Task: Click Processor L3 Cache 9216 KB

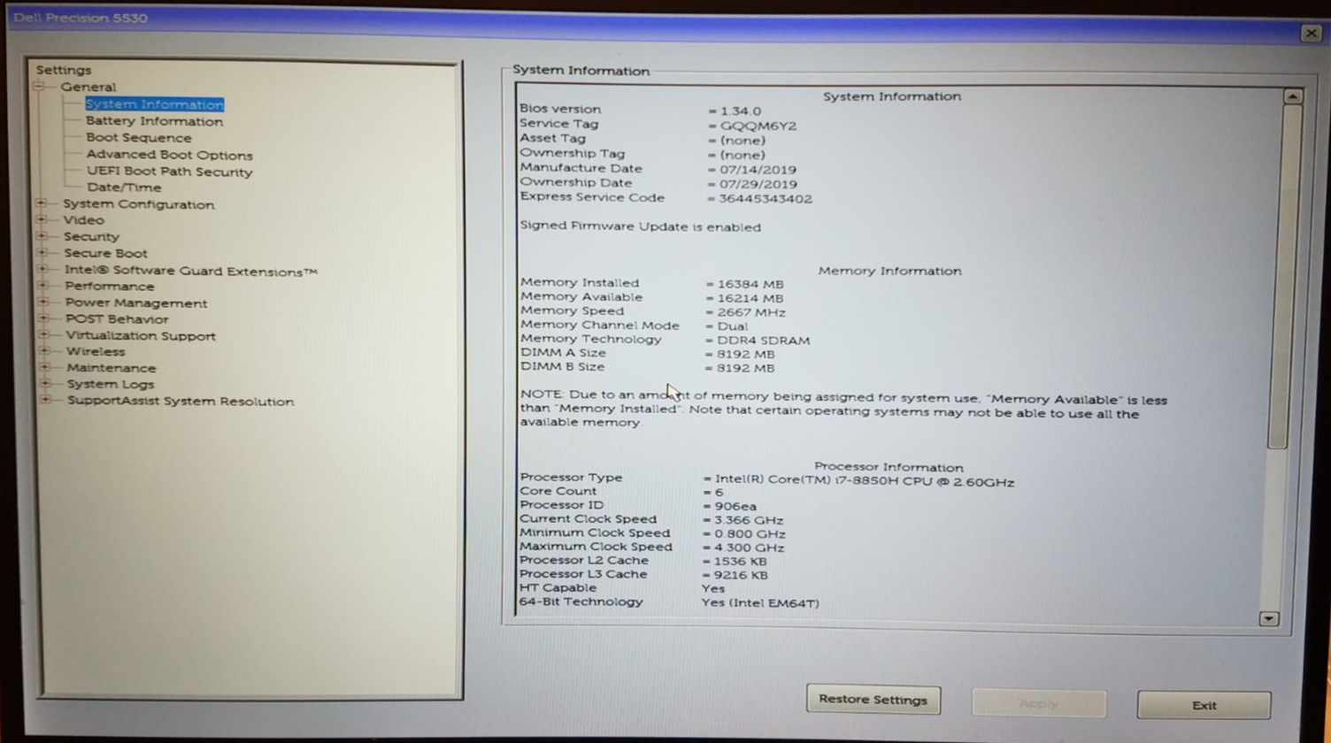Action: pos(741,575)
